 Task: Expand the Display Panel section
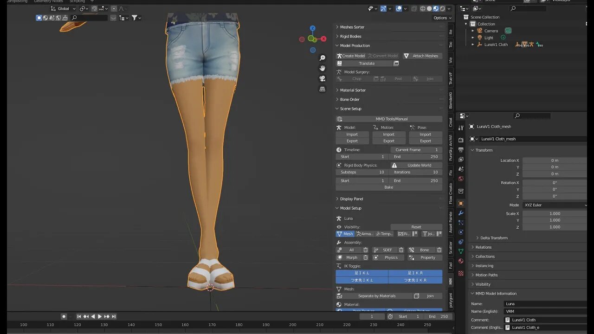[x=351, y=199]
